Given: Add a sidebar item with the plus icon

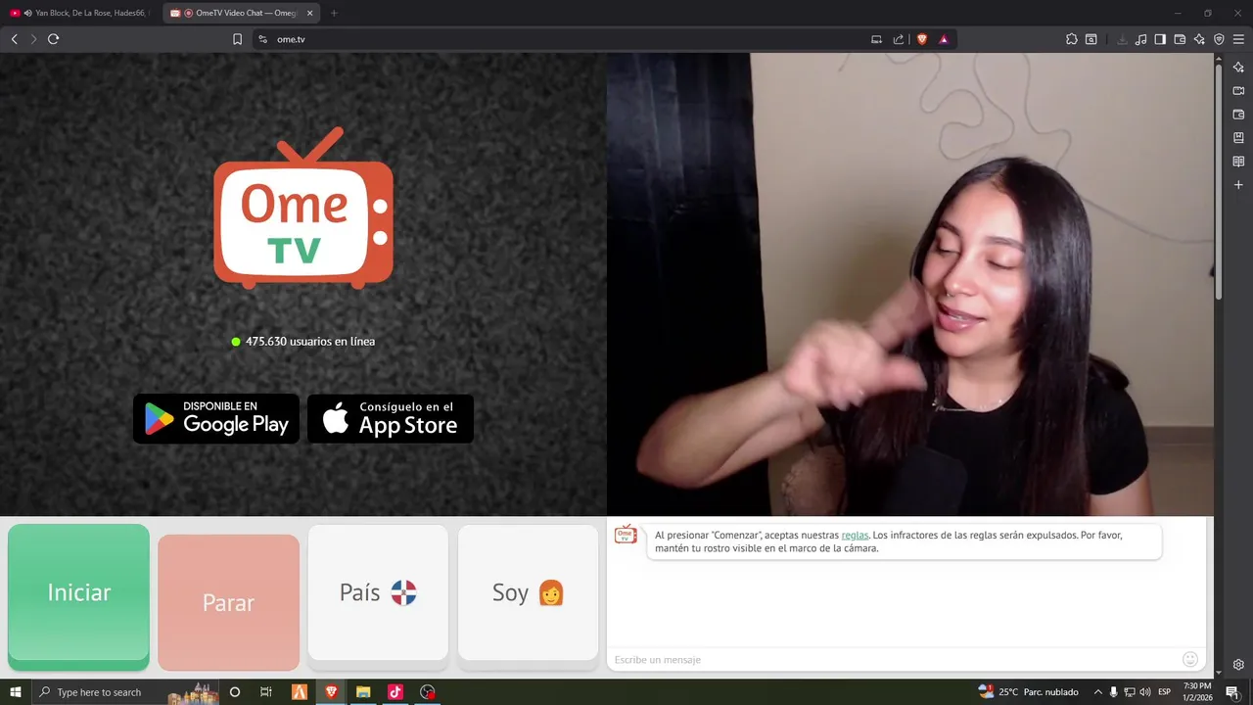Looking at the screenshot, I should click(1238, 184).
